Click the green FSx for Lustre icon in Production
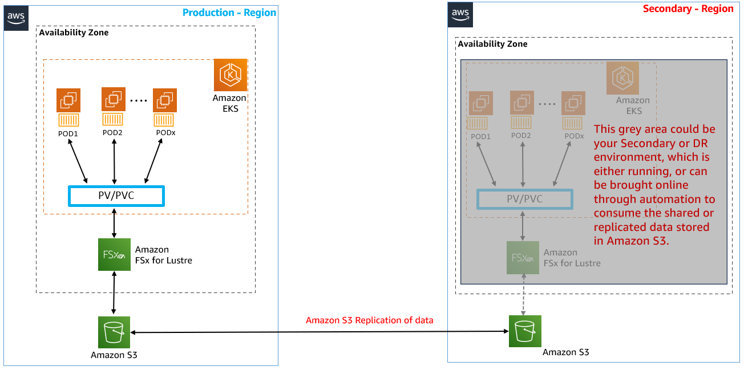The height and width of the screenshot is (370, 744). click(115, 254)
